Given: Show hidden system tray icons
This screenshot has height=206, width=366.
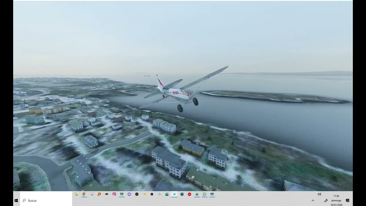Looking at the screenshot, I should pyautogui.click(x=313, y=201).
